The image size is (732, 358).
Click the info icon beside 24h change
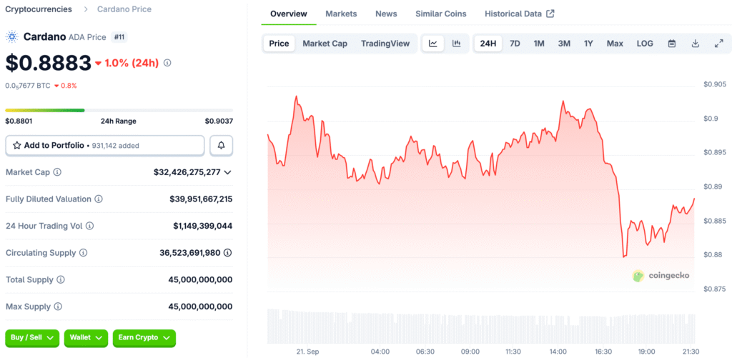point(167,63)
